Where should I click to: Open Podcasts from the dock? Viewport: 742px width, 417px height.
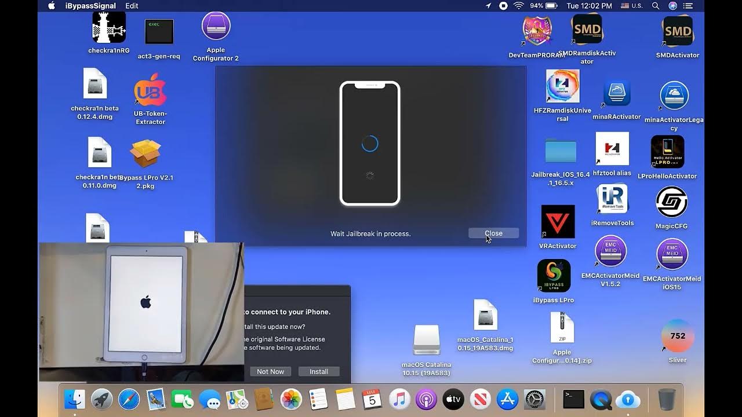click(426, 400)
